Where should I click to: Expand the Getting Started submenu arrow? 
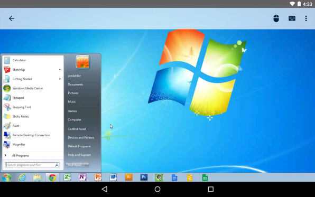tap(60, 79)
